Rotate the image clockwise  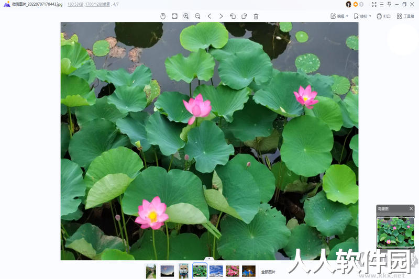(244, 16)
